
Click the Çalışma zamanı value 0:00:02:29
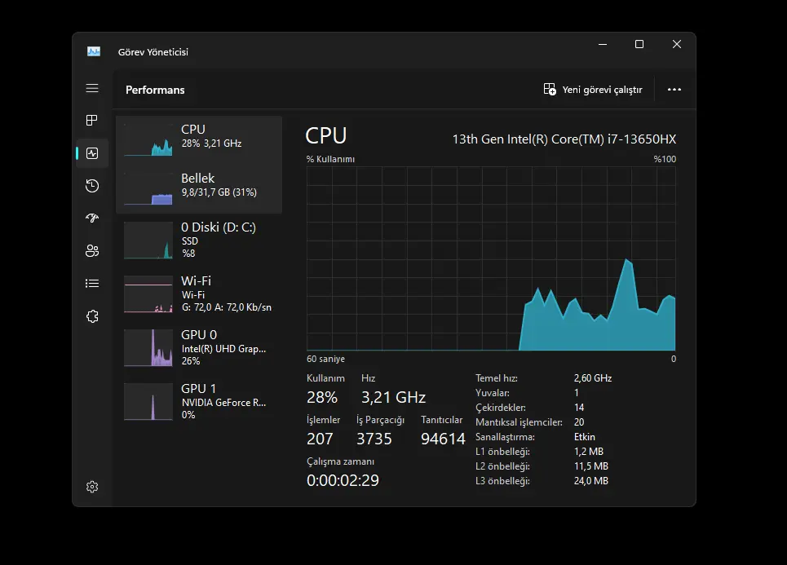pyautogui.click(x=343, y=481)
